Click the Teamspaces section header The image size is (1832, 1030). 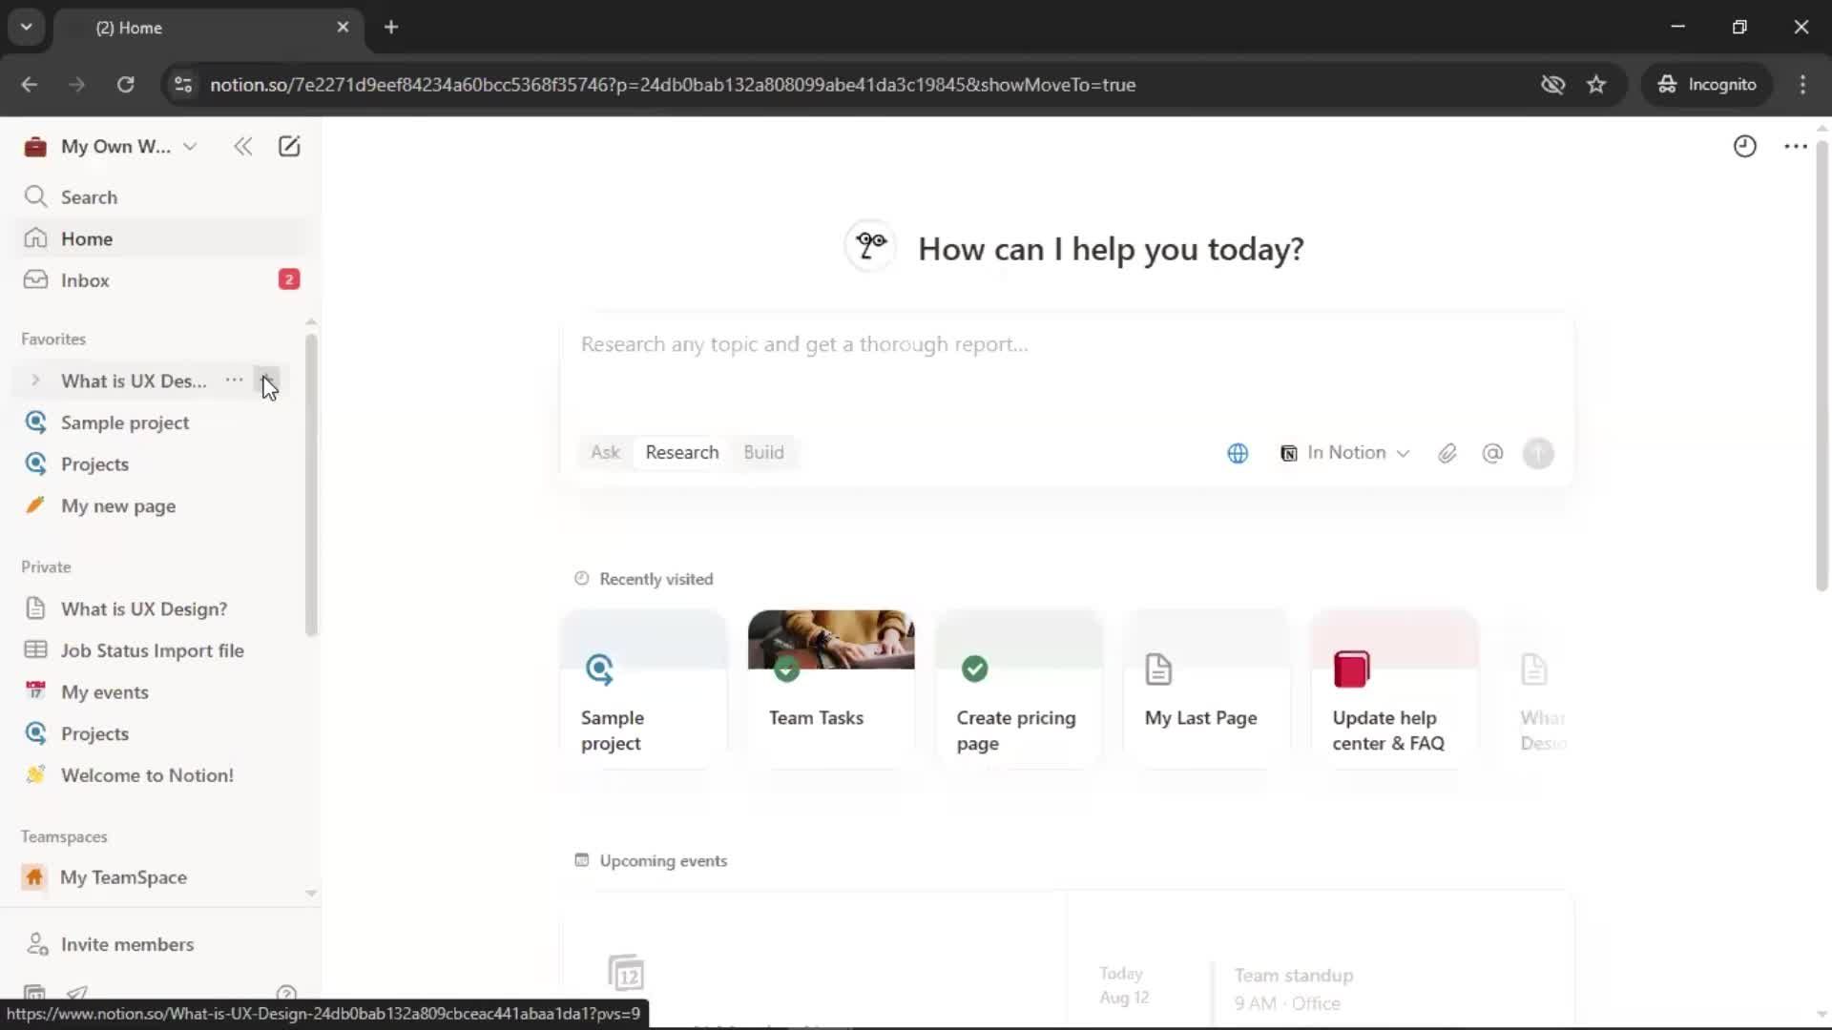pyautogui.click(x=64, y=836)
